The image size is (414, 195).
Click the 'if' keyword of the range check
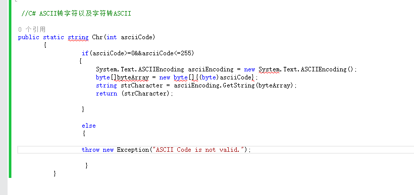tap(85, 53)
